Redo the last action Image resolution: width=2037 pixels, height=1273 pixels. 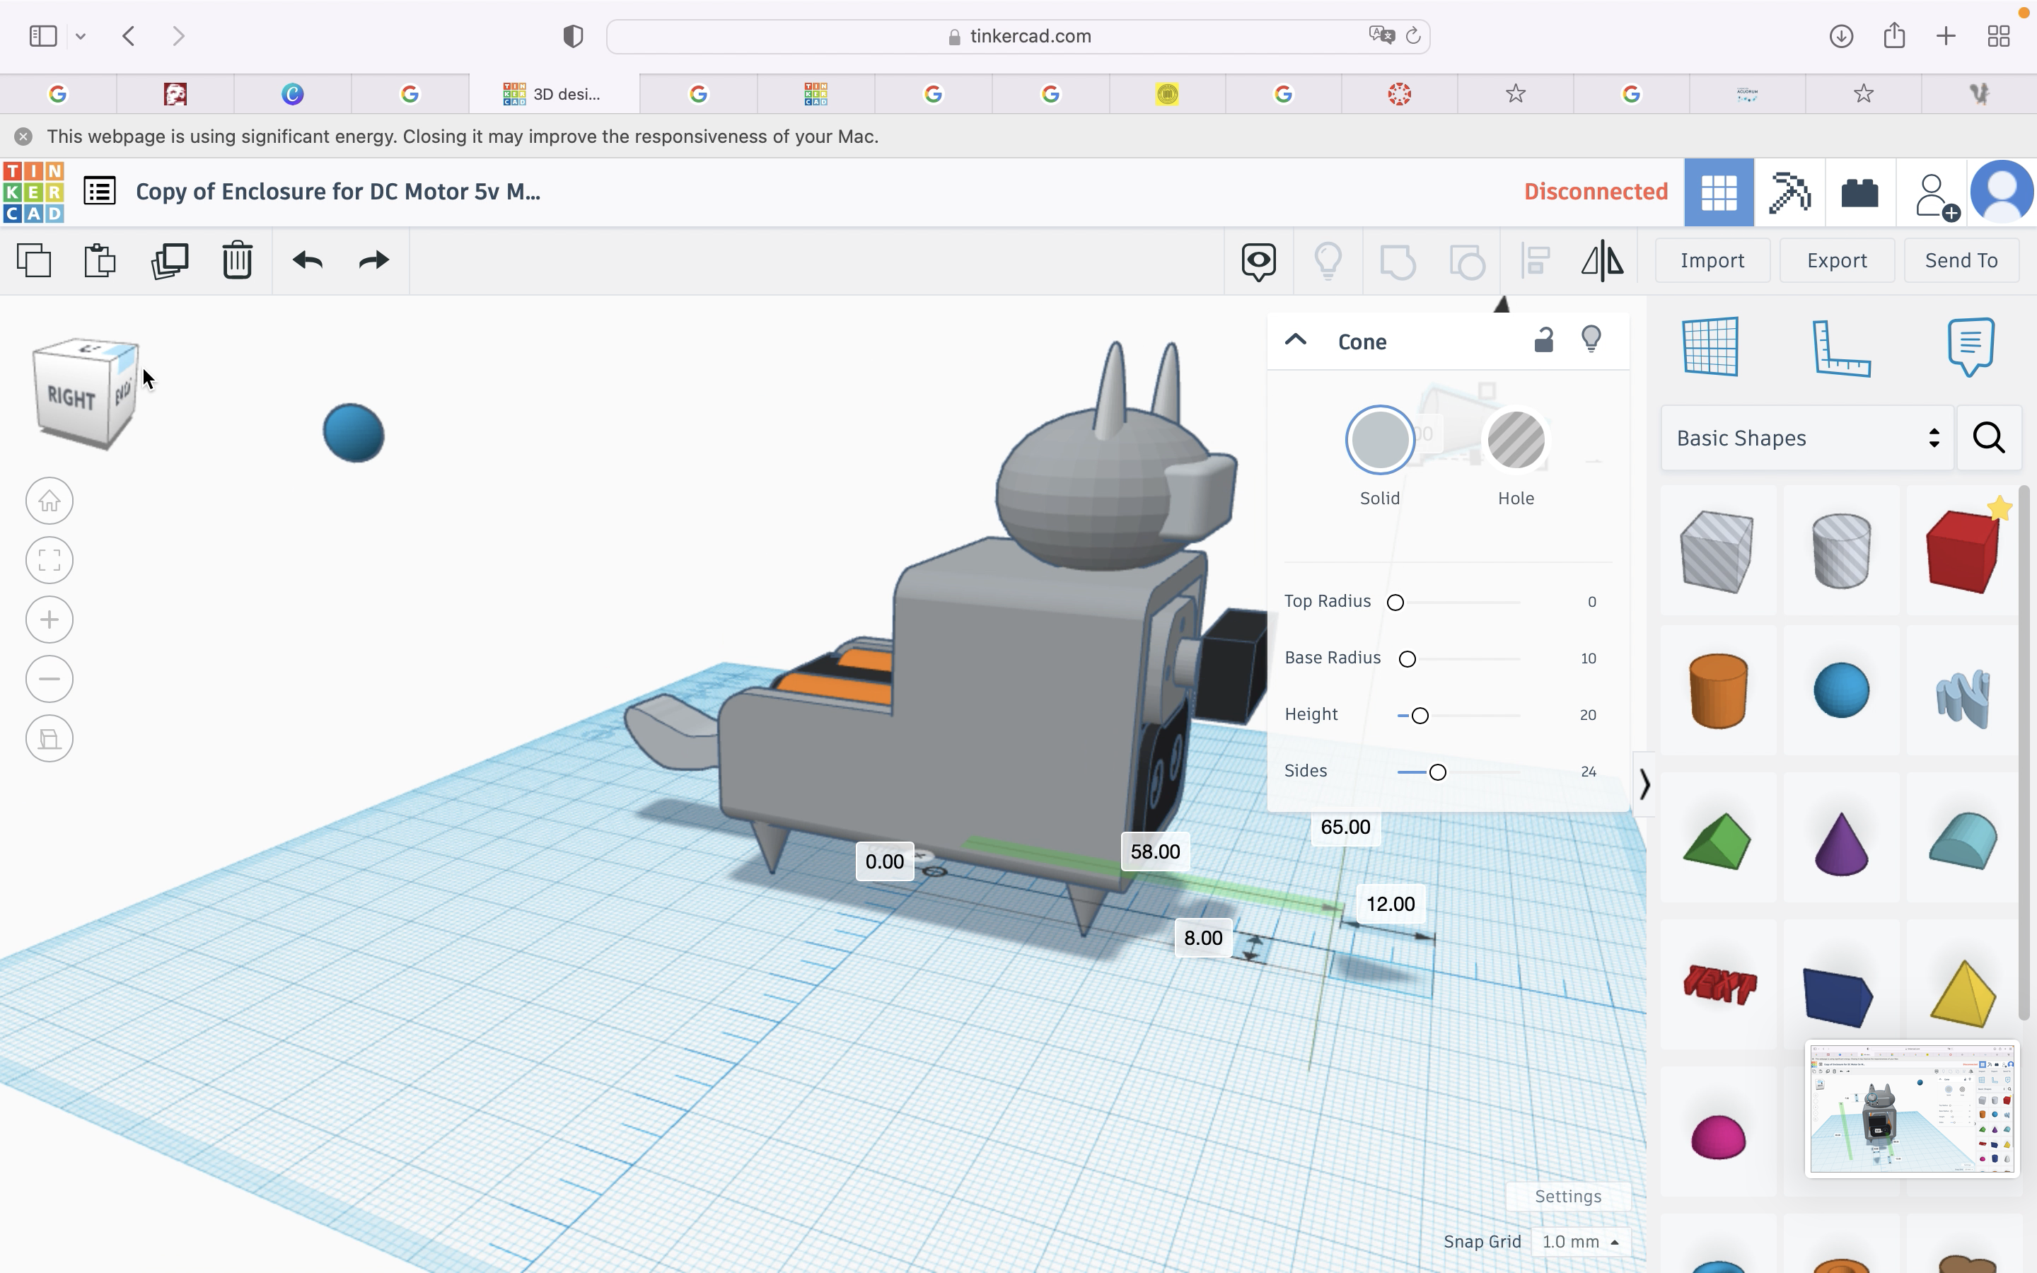373,260
